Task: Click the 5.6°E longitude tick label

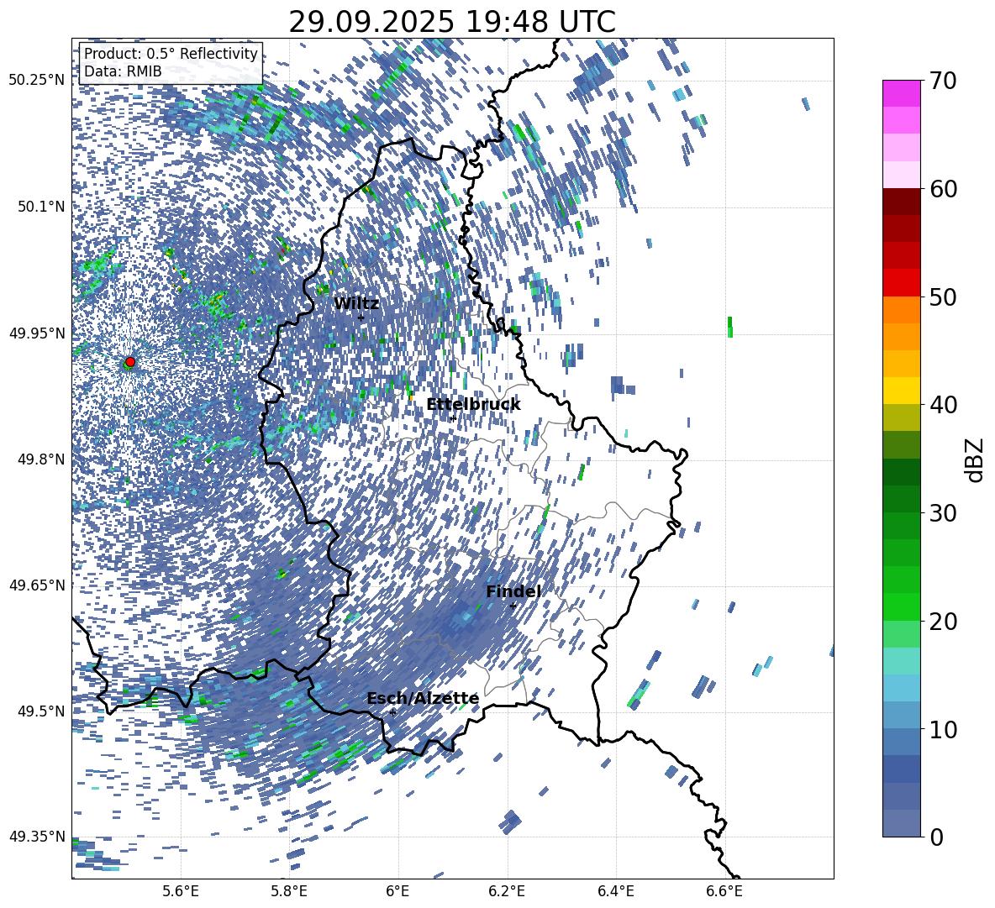Action: 180,891
